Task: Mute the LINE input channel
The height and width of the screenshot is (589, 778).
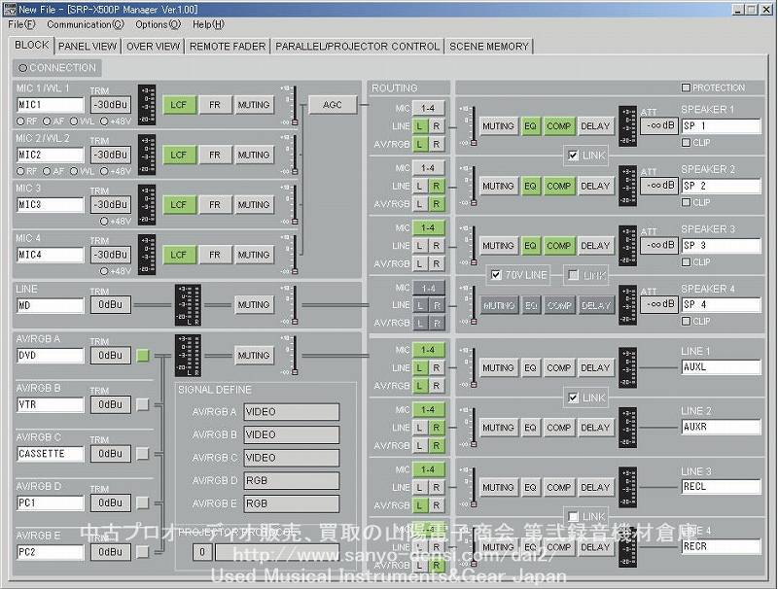Action: [x=254, y=305]
